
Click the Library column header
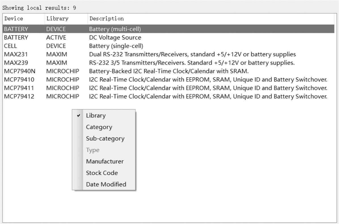tap(57, 19)
